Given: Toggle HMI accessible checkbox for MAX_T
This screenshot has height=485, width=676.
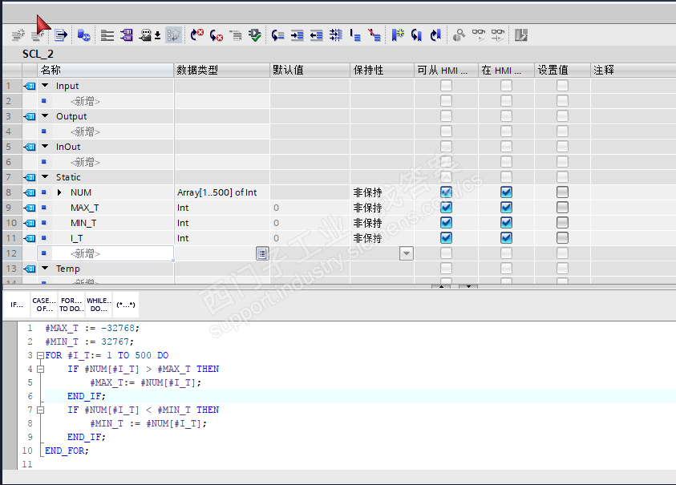Looking at the screenshot, I should point(446,208).
